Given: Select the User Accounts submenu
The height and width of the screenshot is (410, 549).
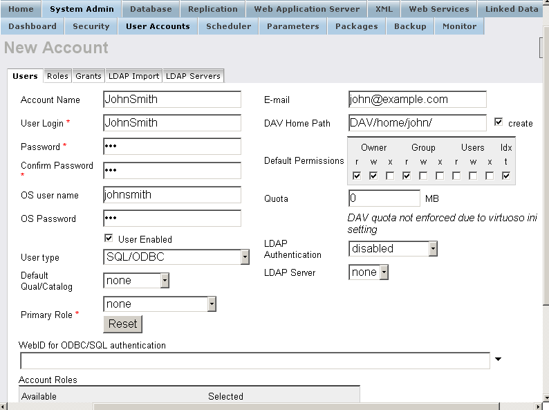Looking at the screenshot, I should click(x=158, y=26).
